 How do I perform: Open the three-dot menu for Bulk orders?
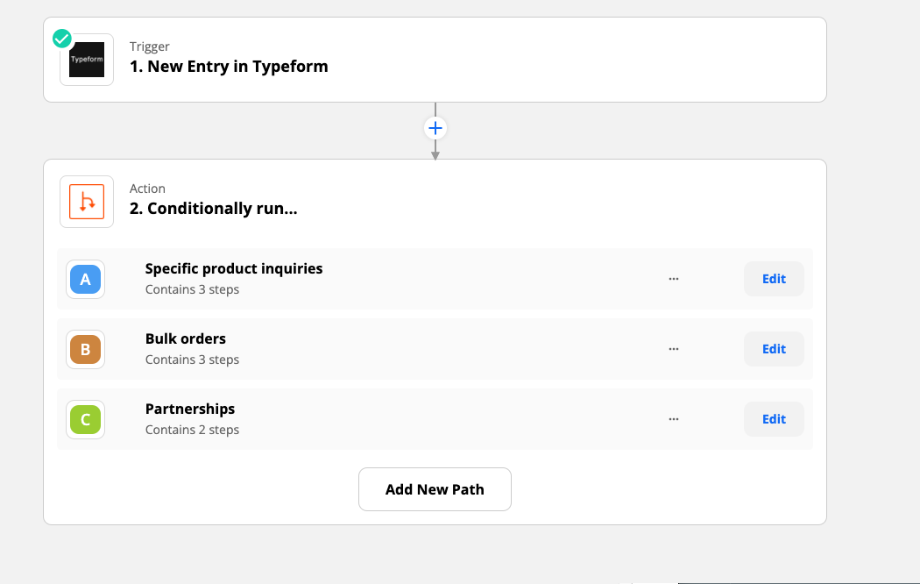click(674, 349)
